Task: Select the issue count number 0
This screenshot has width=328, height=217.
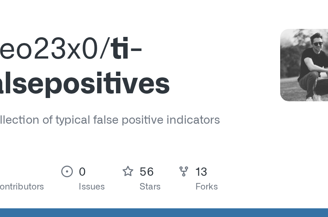Action: [x=82, y=172]
